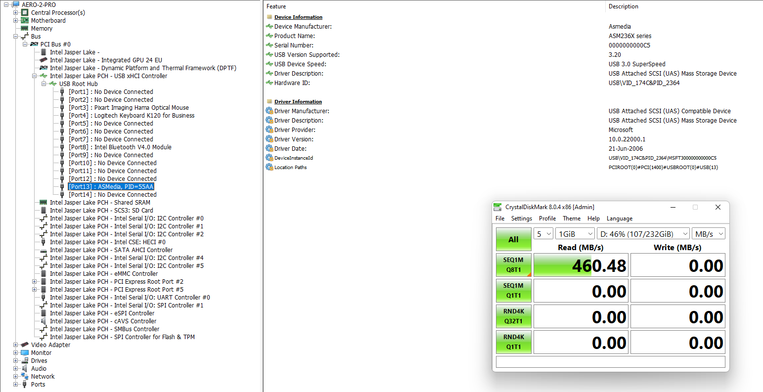Click the Device Manufacturer USB icon
This screenshot has width=763, height=392.
click(x=269, y=26)
